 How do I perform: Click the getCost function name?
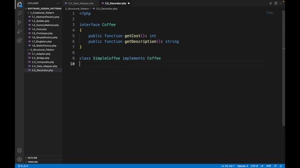point(132,36)
